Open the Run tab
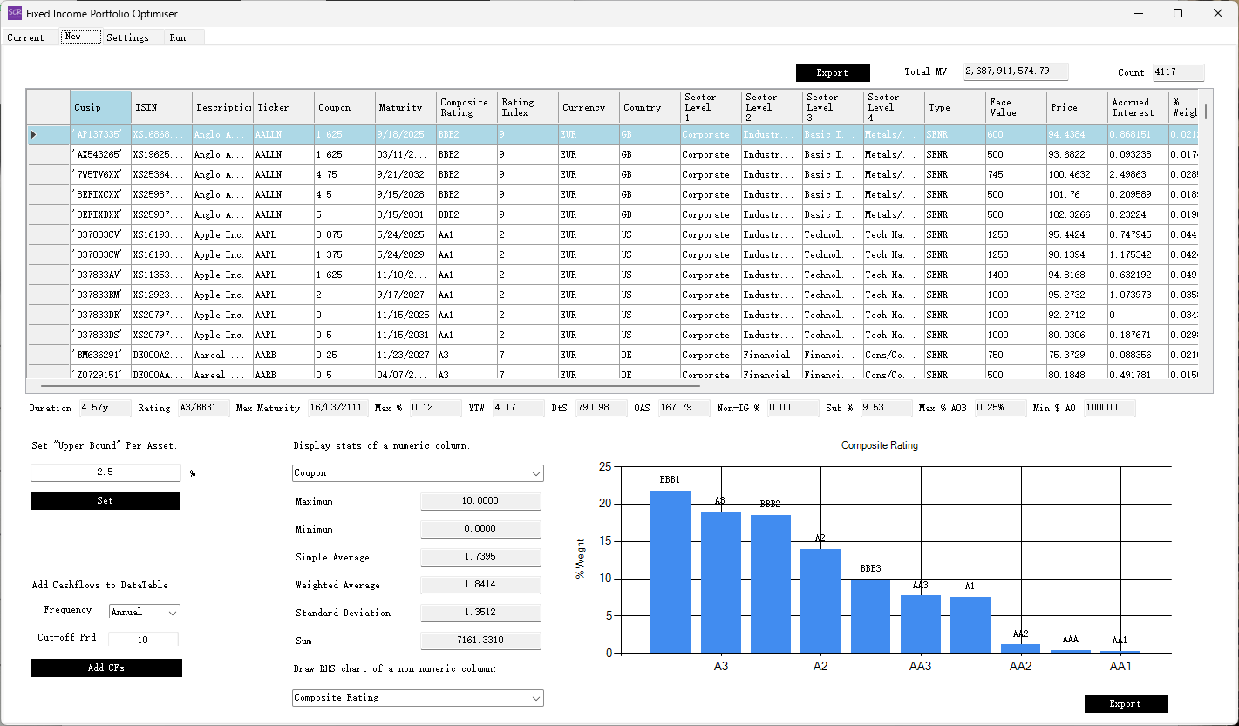The image size is (1239, 726). (x=178, y=37)
